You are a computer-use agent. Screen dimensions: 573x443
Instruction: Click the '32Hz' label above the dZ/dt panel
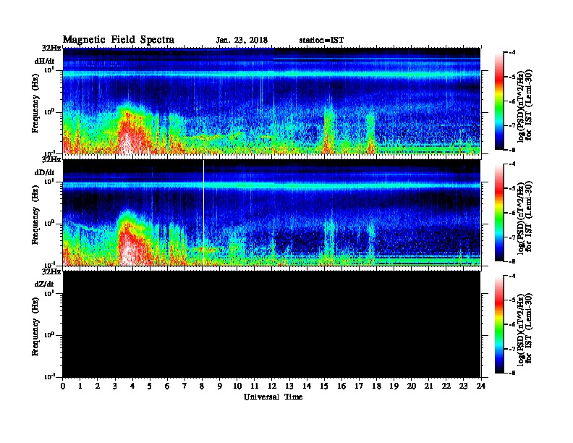(x=51, y=271)
